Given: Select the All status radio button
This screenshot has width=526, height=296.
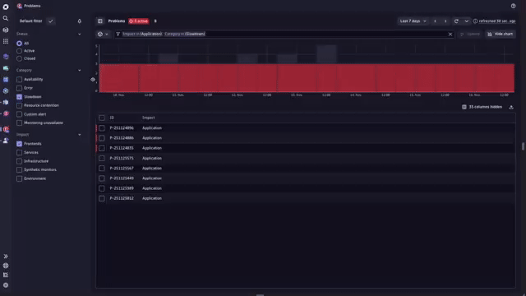Looking at the screenshot, I should tap(19, 44).
